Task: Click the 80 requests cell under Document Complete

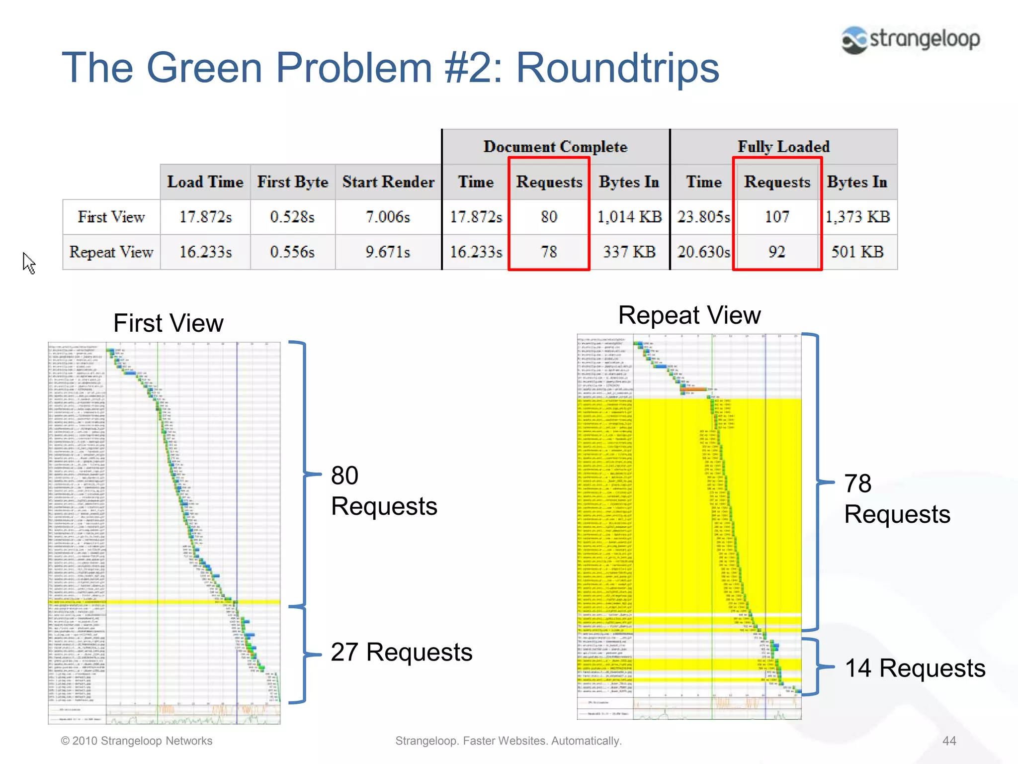Action: coord(549,217)
